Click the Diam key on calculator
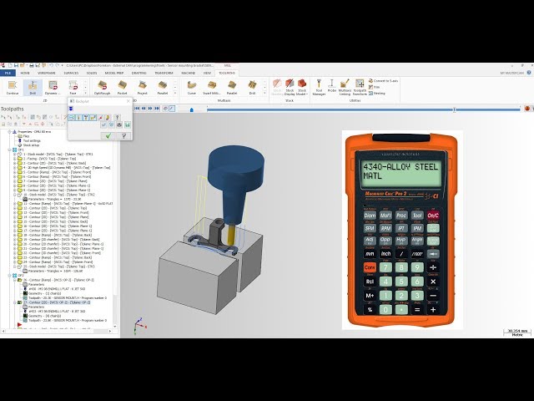 click(370, 216)
